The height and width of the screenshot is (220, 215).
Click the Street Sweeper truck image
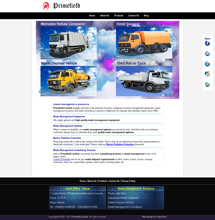tap(144, 42)
